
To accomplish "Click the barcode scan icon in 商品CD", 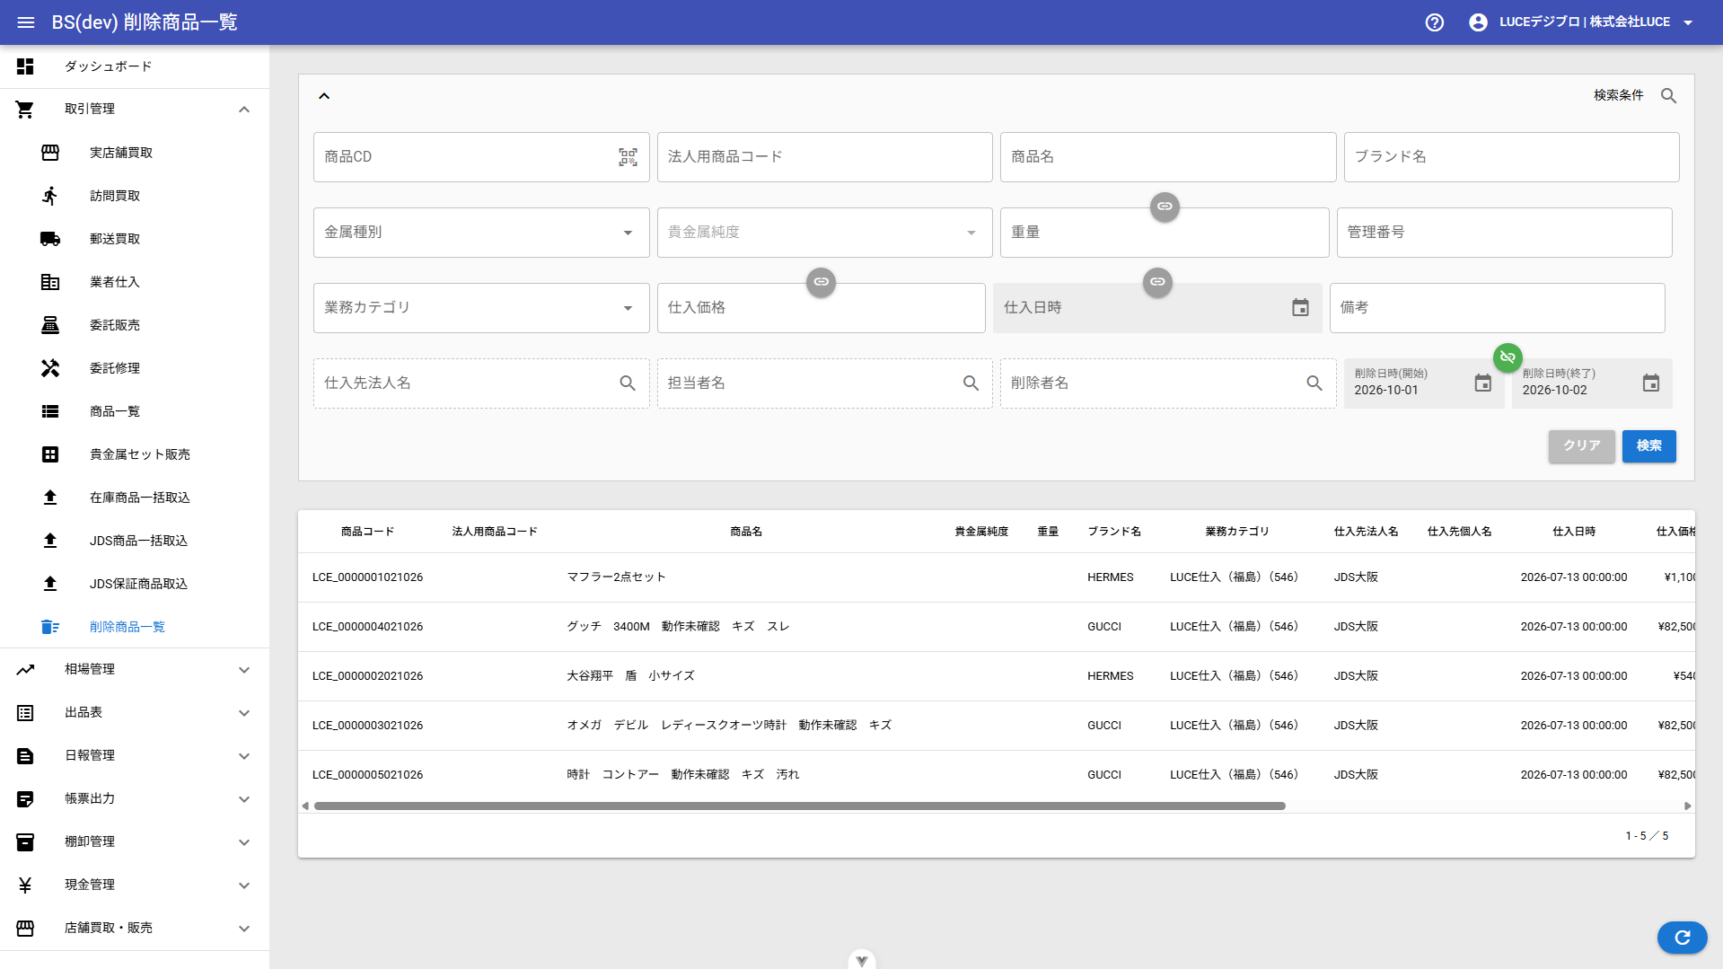I will coord(628,157).
